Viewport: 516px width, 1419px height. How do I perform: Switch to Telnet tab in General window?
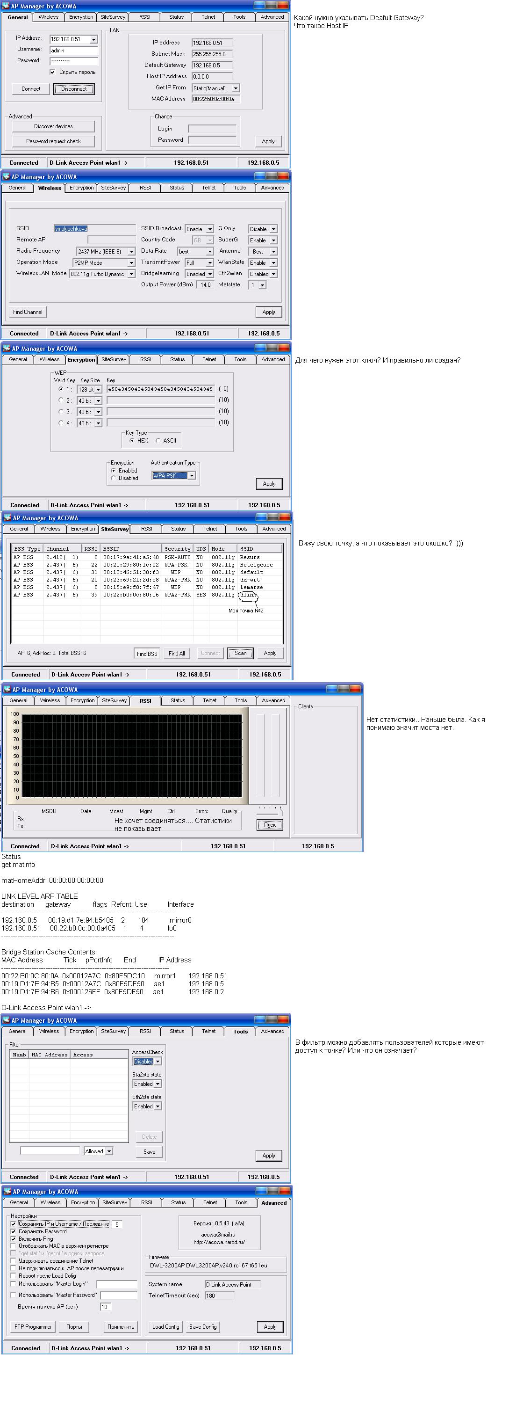click(208, 17)
